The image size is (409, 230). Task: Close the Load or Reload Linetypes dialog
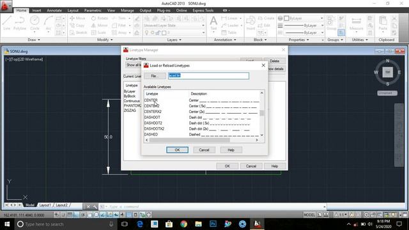coord(263,65)
